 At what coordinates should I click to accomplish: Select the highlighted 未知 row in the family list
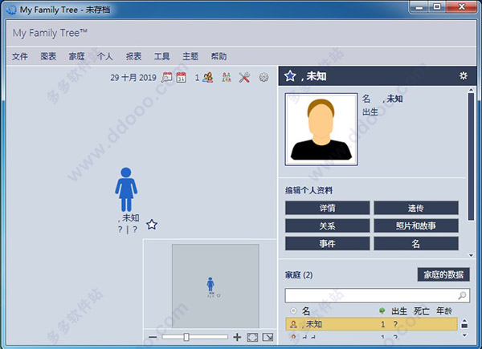coord(371,324)
